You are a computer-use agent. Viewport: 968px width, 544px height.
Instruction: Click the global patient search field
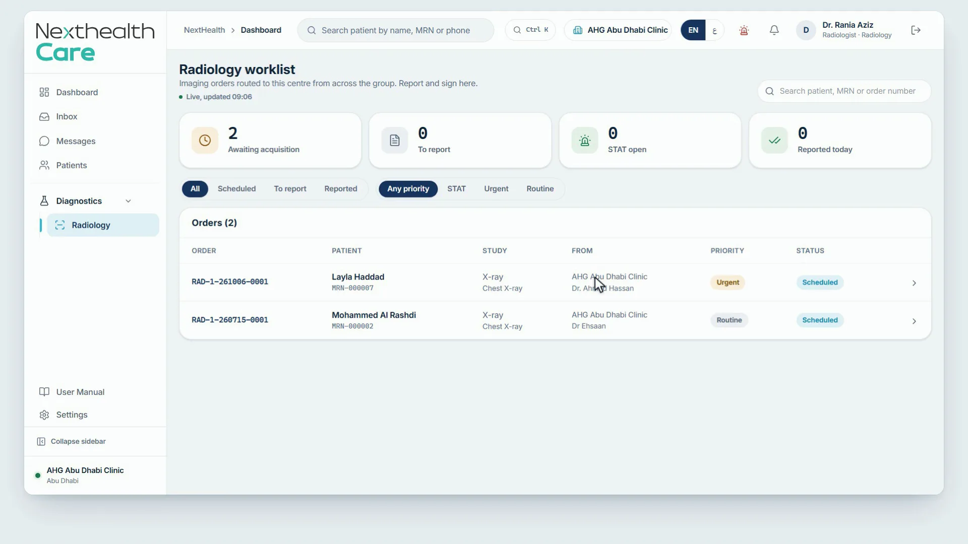point(395,30)
